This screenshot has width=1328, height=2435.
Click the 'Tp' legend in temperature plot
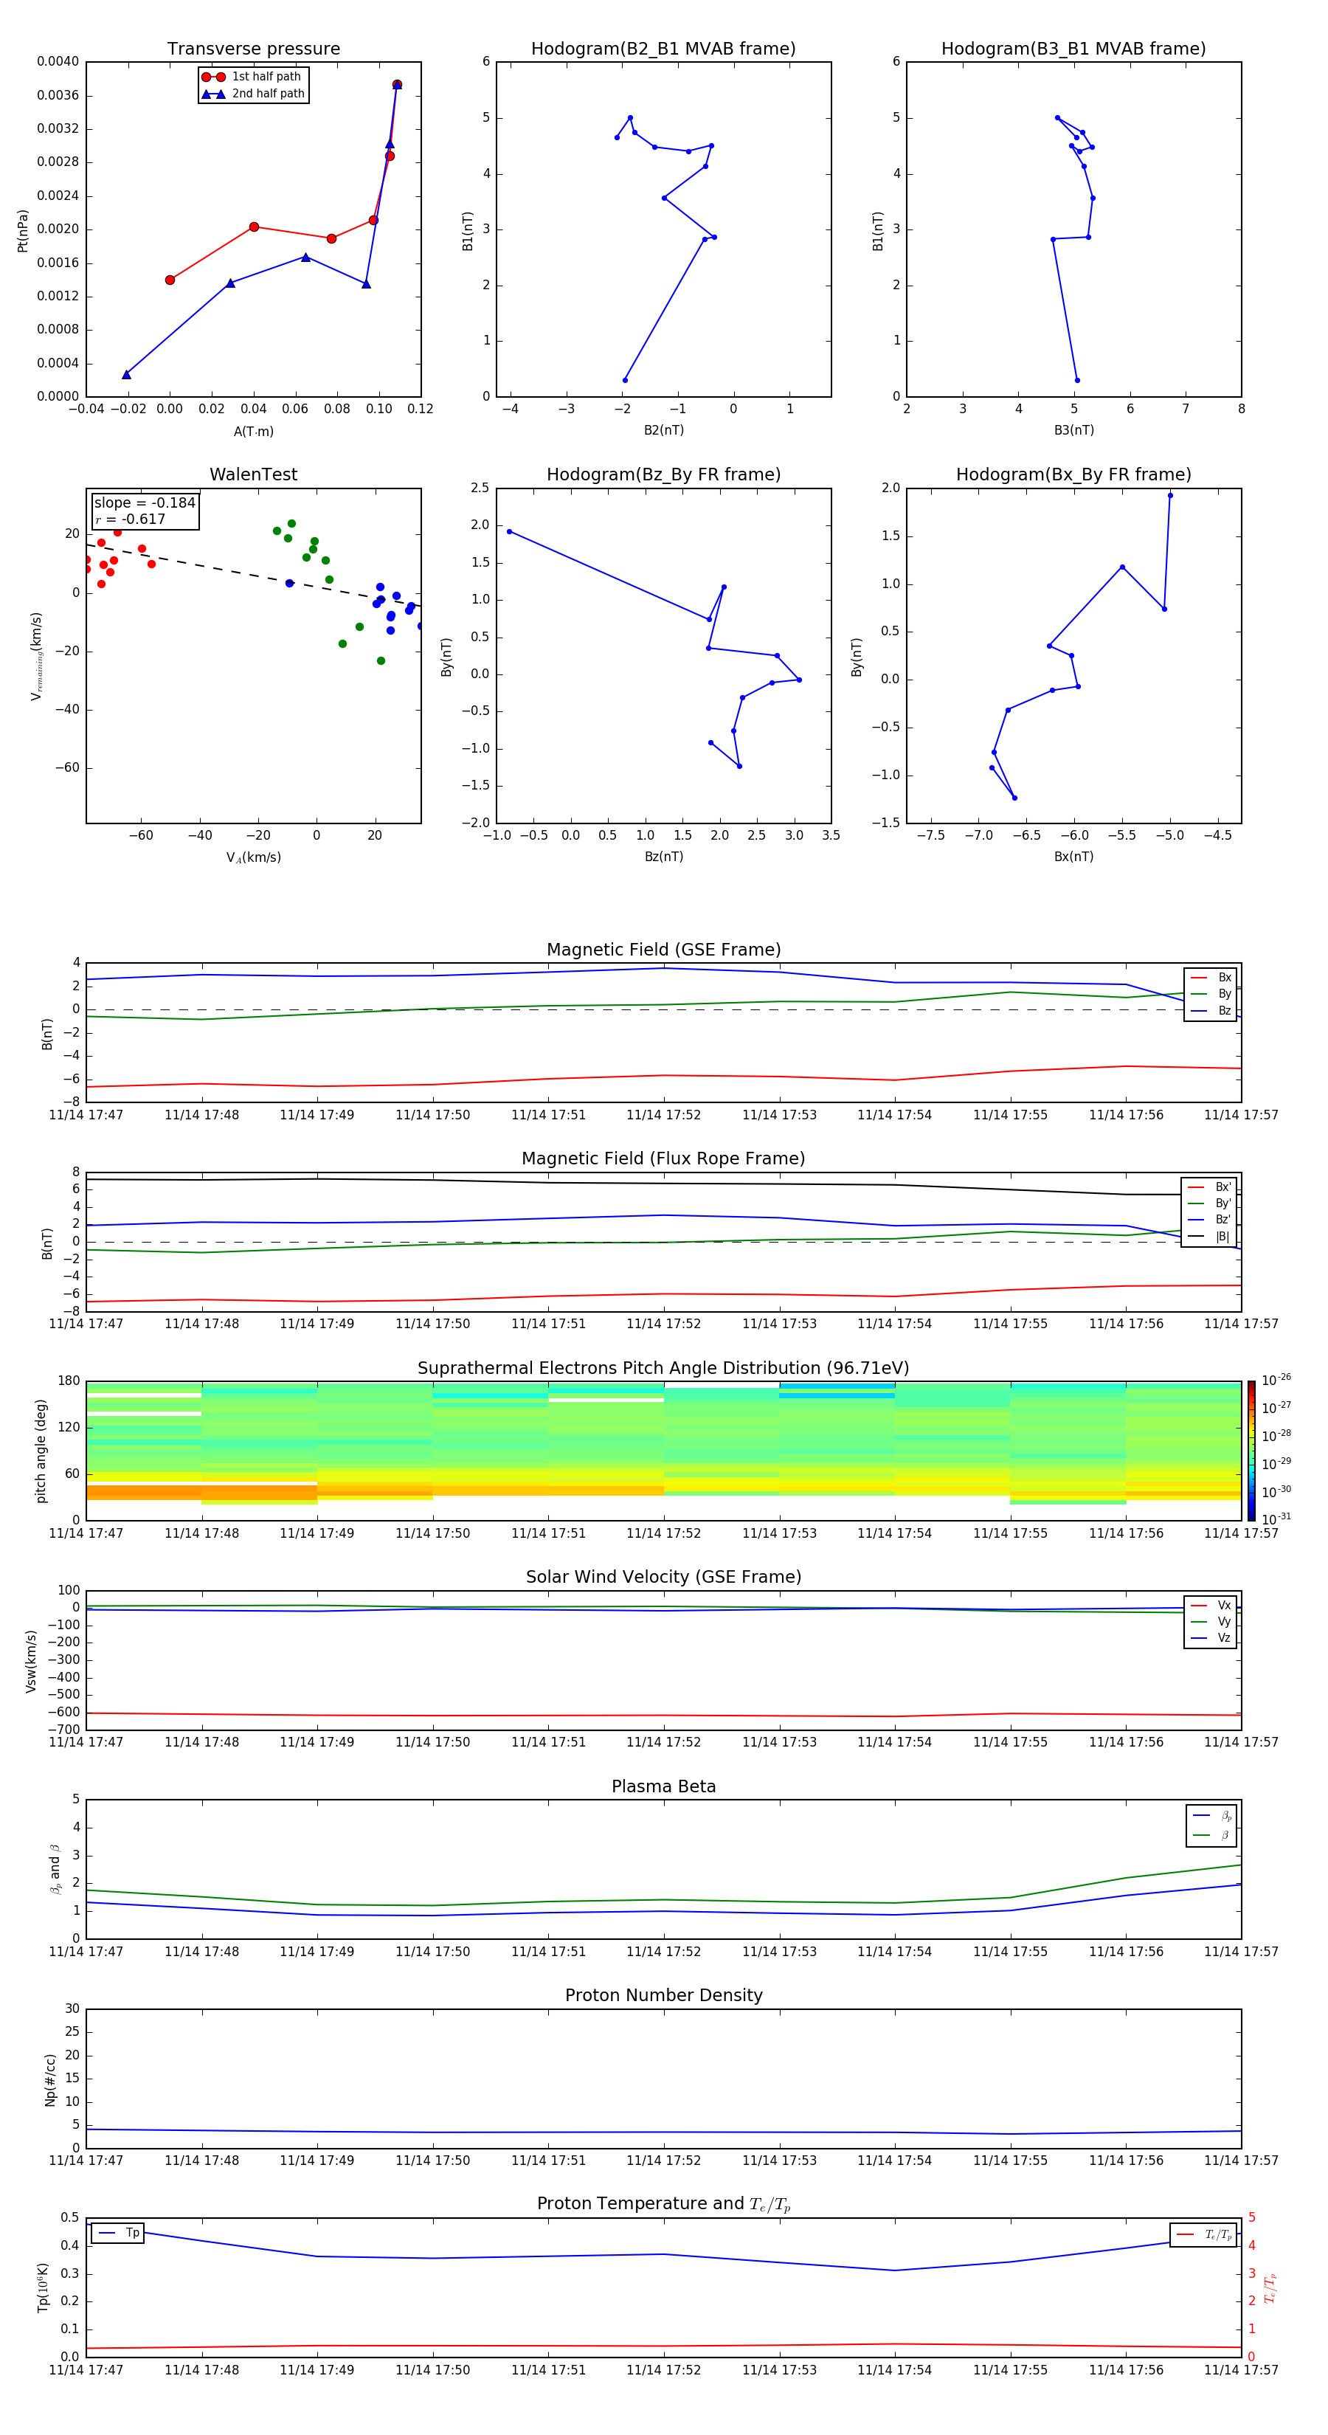pos(117,2233)
